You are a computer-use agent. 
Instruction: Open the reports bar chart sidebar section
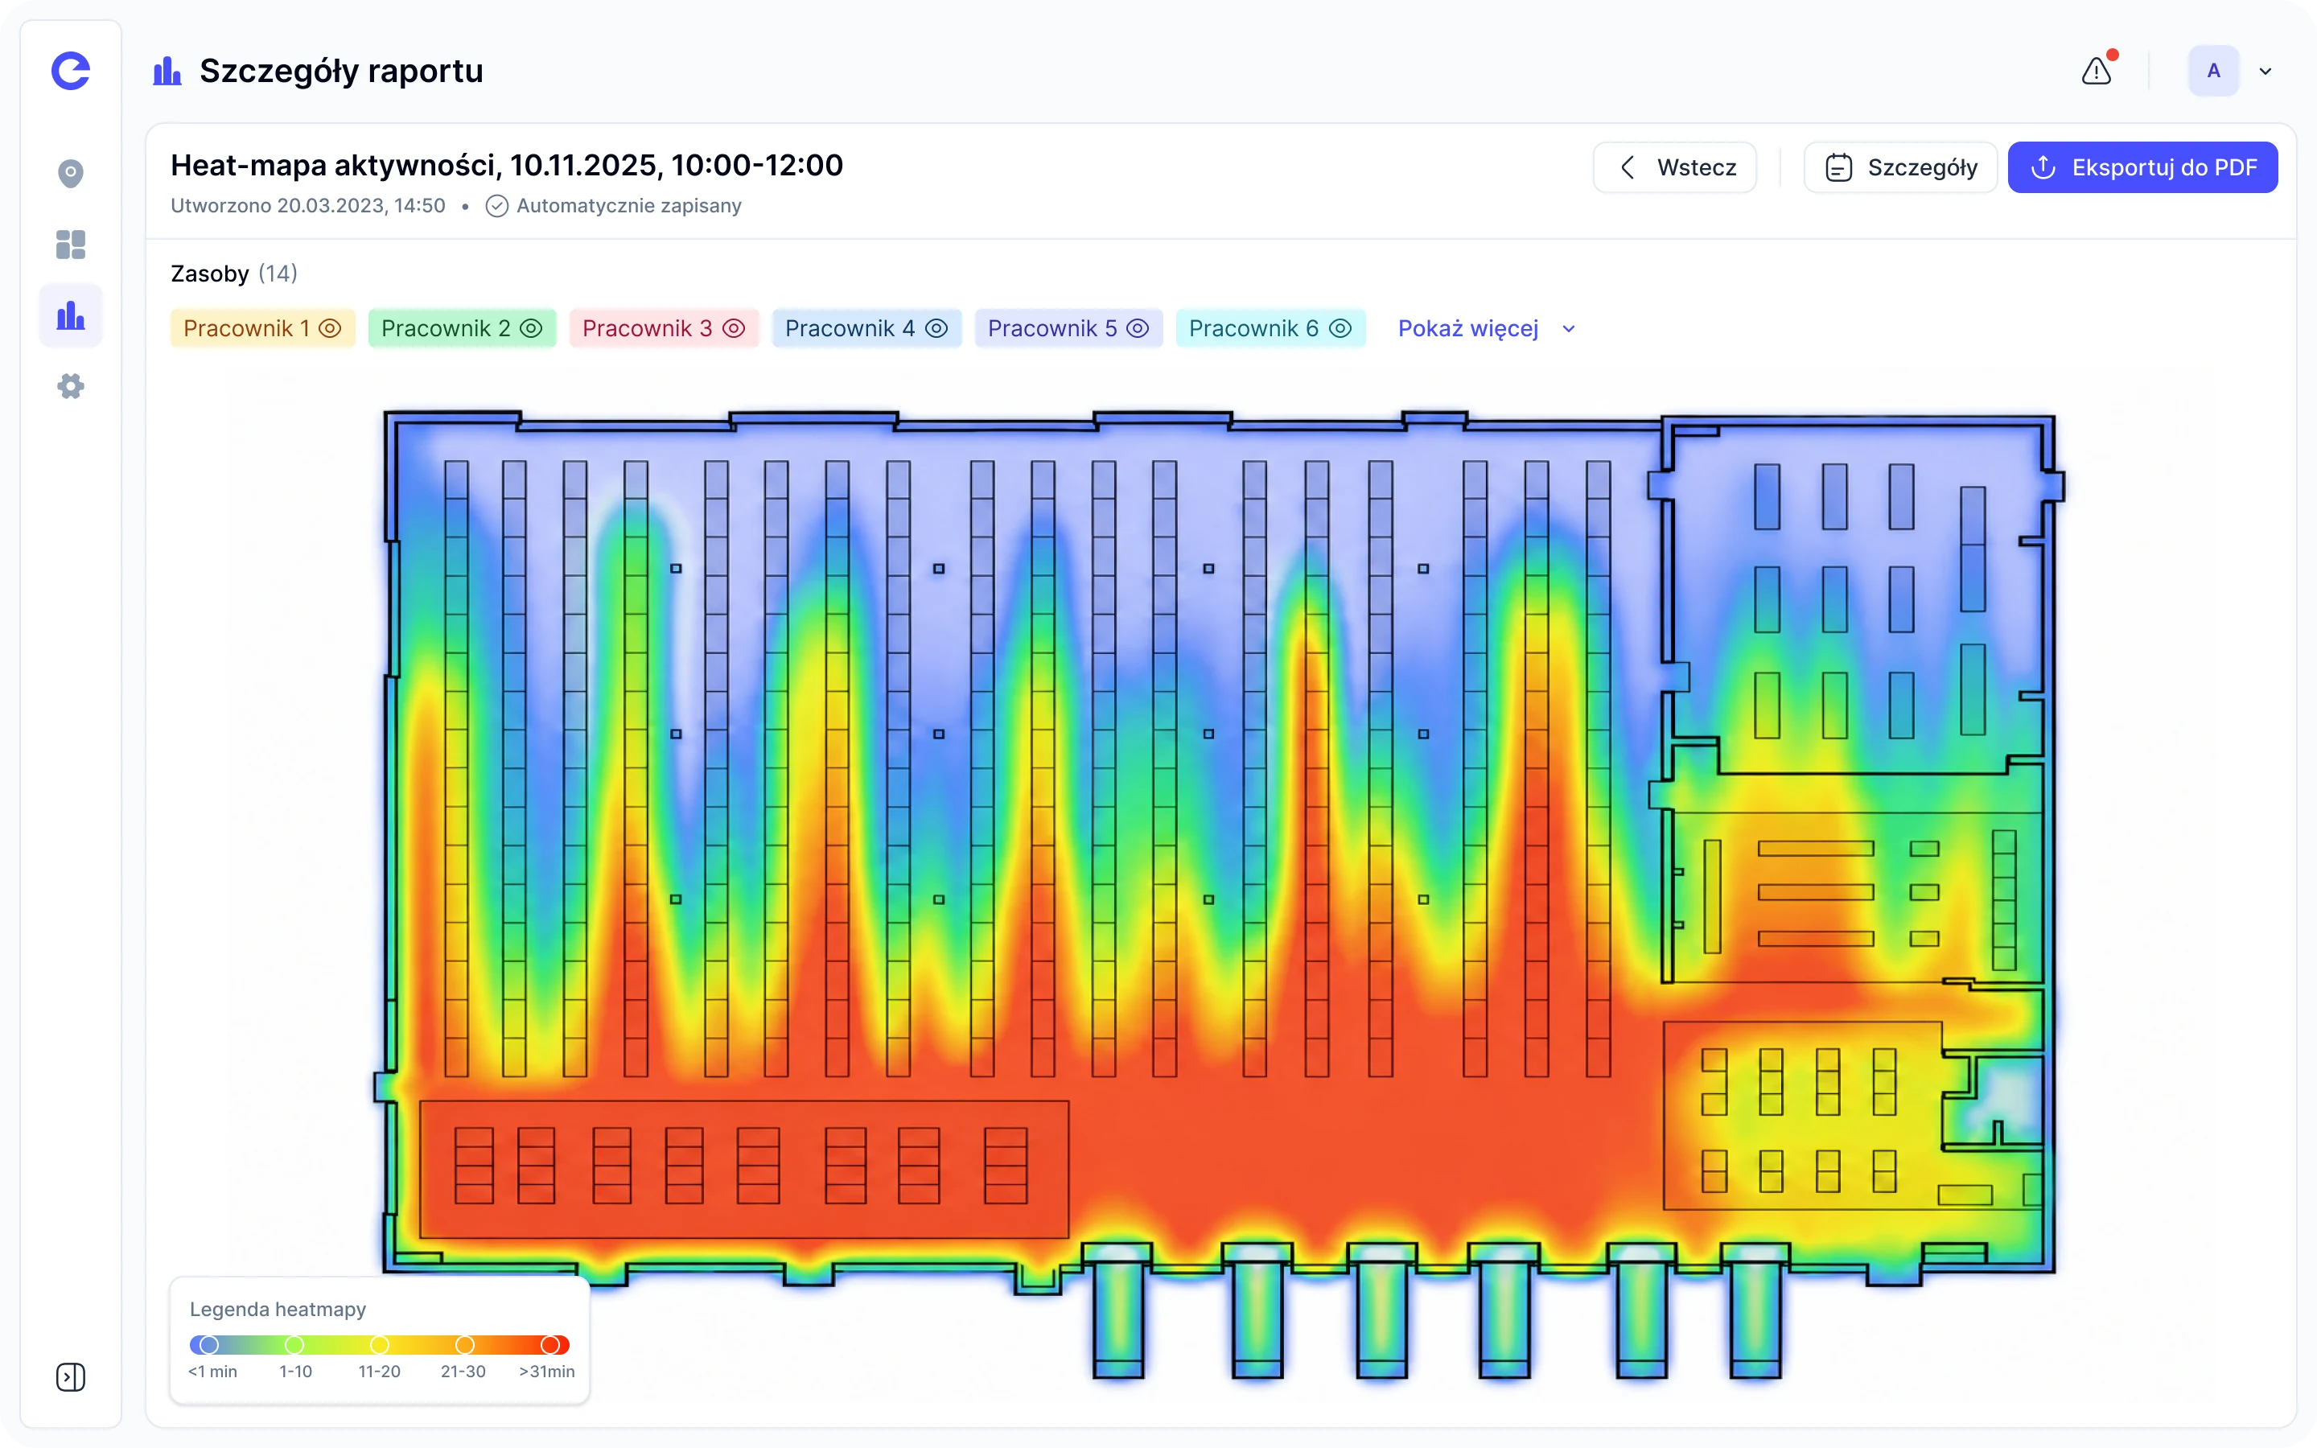[x=71, y=315]
